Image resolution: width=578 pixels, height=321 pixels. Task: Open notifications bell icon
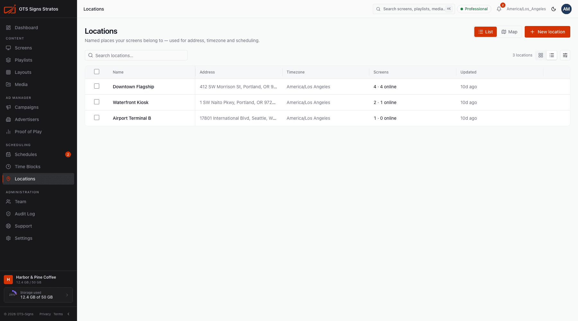pos(499,9)
